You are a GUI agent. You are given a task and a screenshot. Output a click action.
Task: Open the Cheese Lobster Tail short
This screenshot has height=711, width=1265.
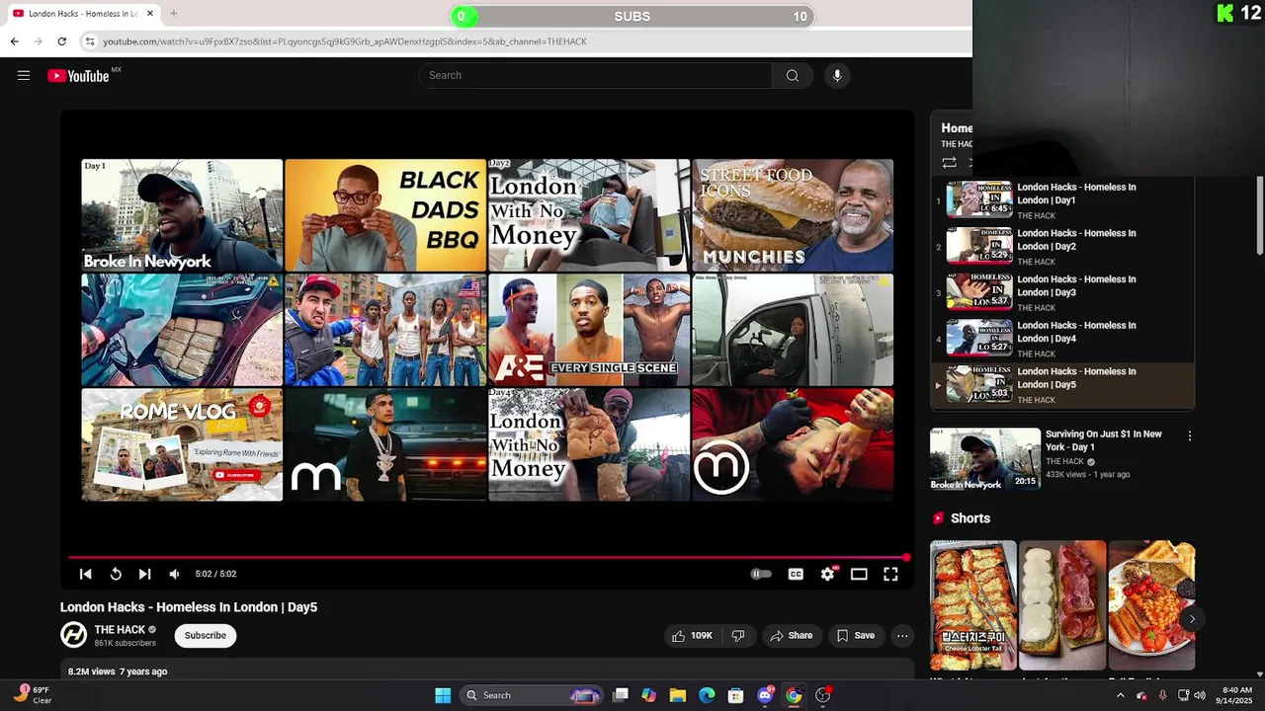[x=973, y=605]
